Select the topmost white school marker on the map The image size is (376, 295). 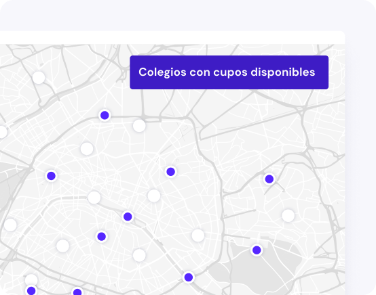click(x=39, y=77)
